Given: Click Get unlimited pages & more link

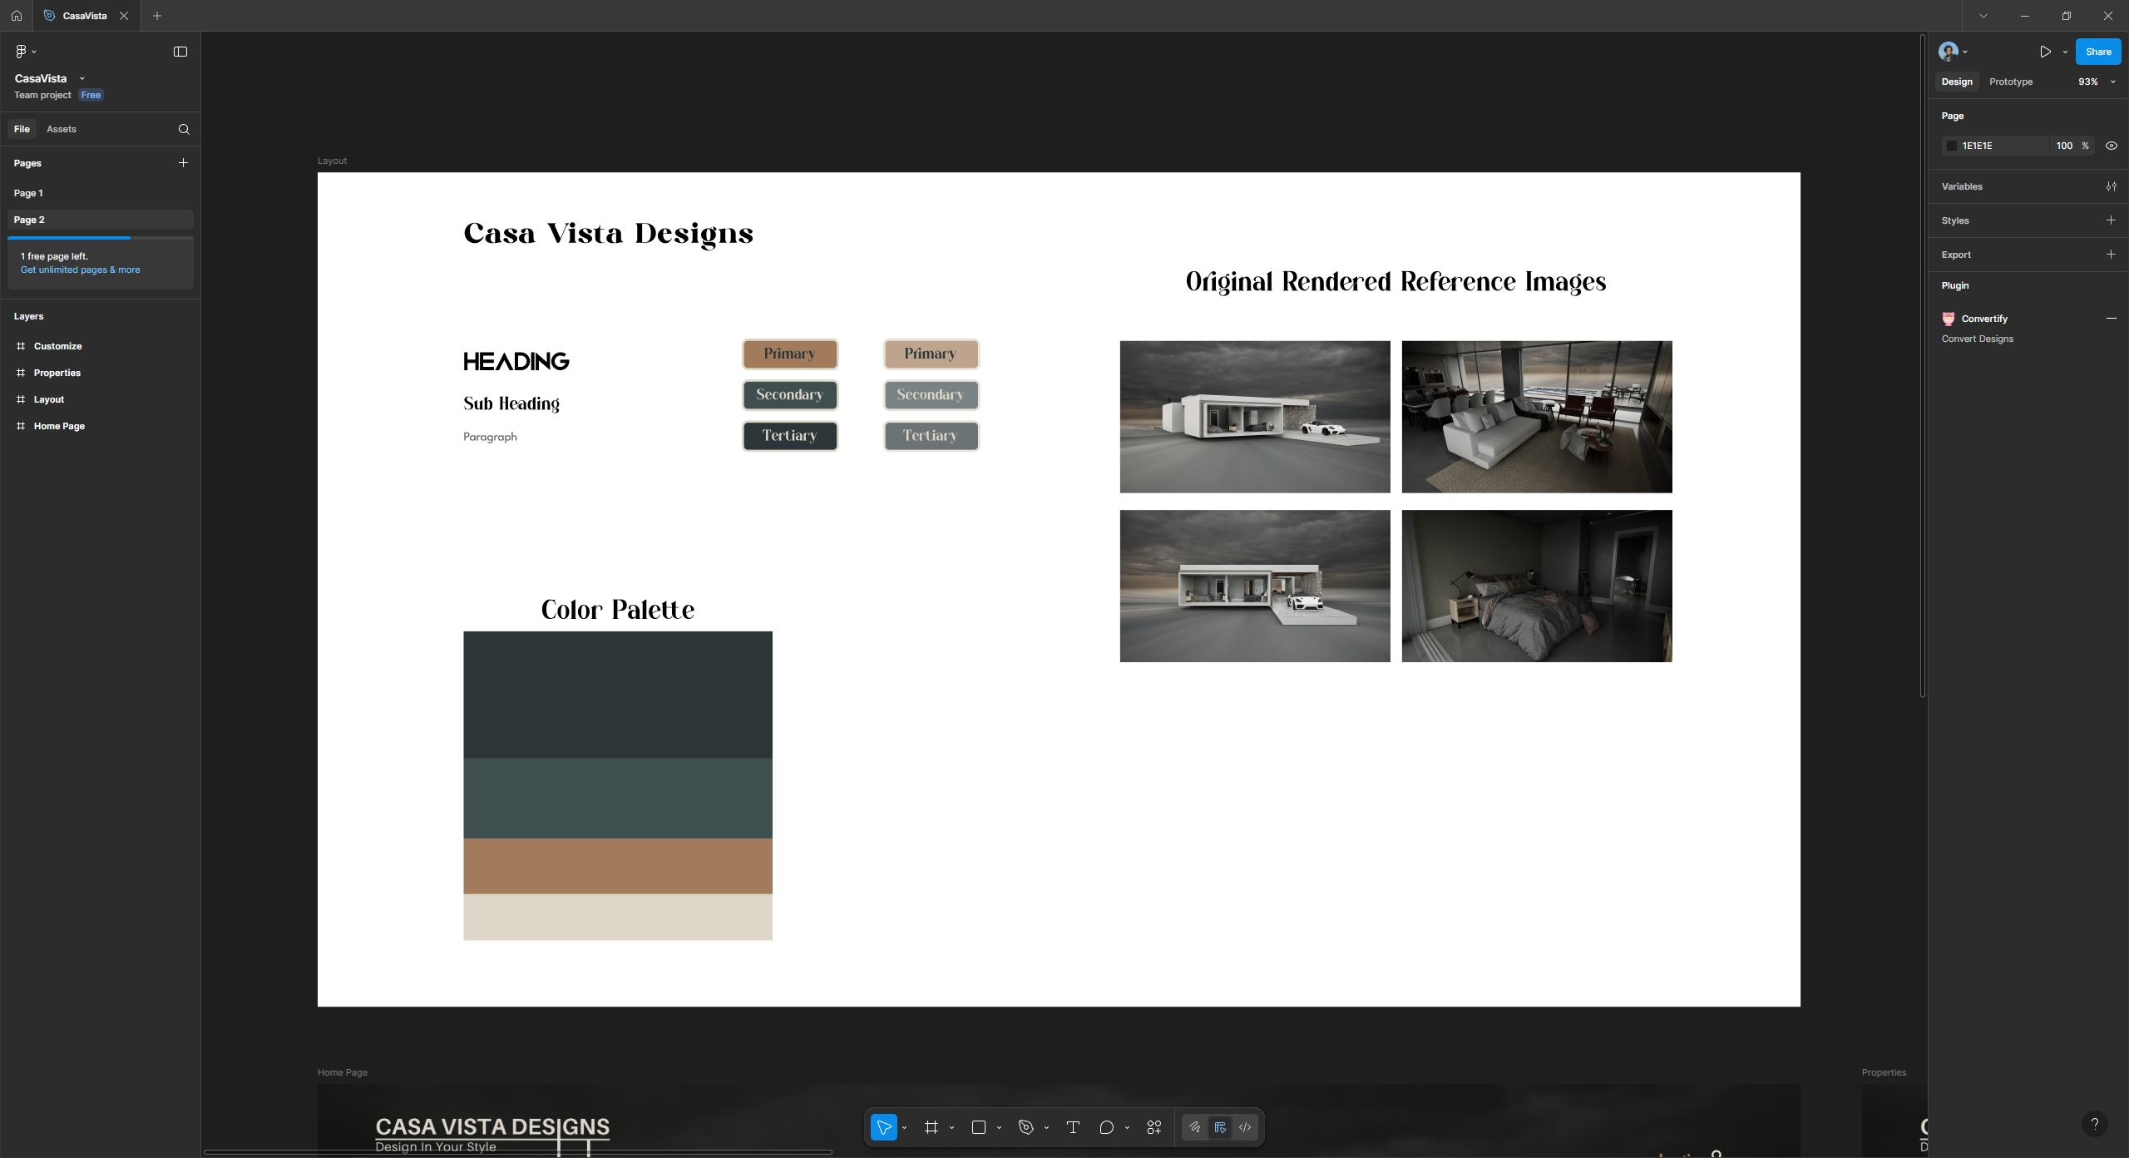Looking at the screenshot, I should (80, 270).
